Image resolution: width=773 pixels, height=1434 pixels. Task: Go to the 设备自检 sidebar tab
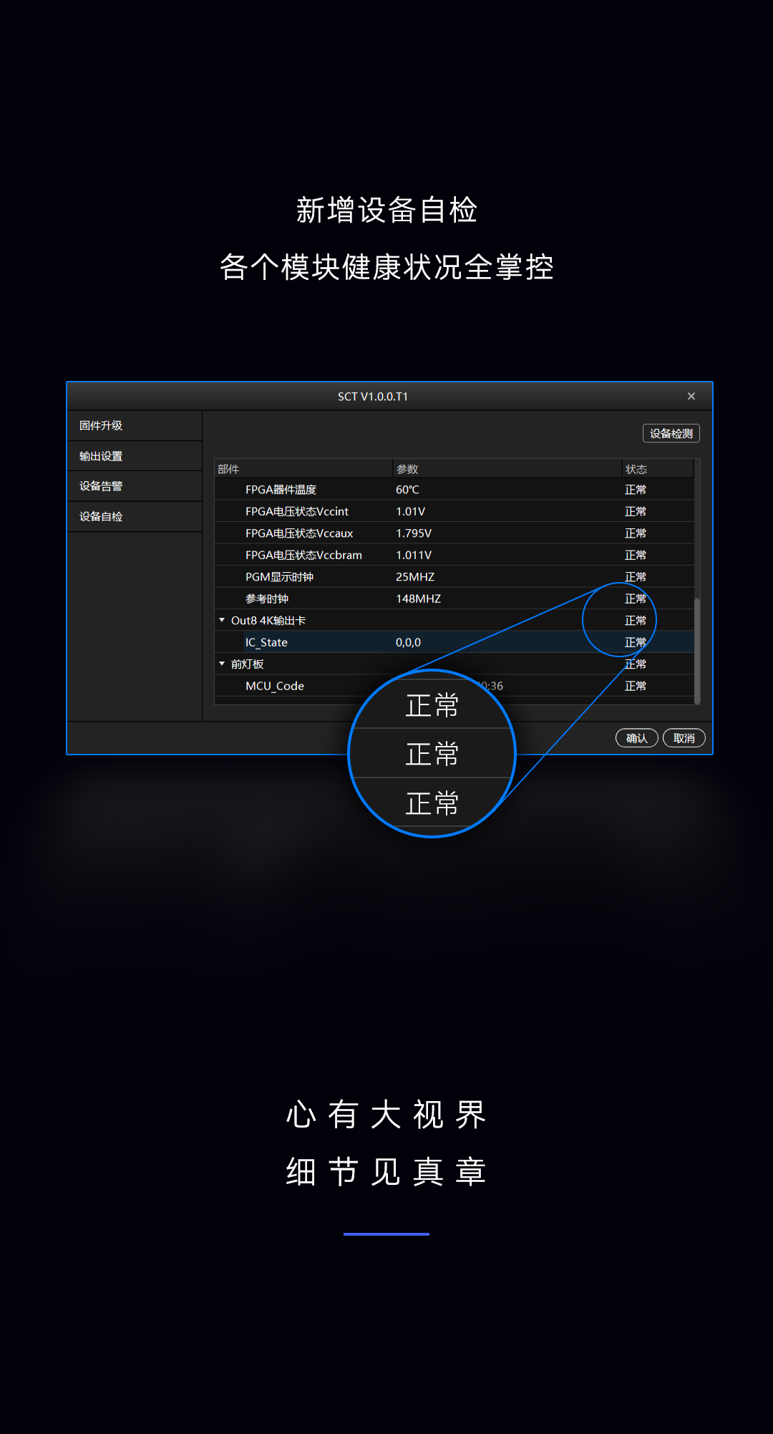click(101, 516)
